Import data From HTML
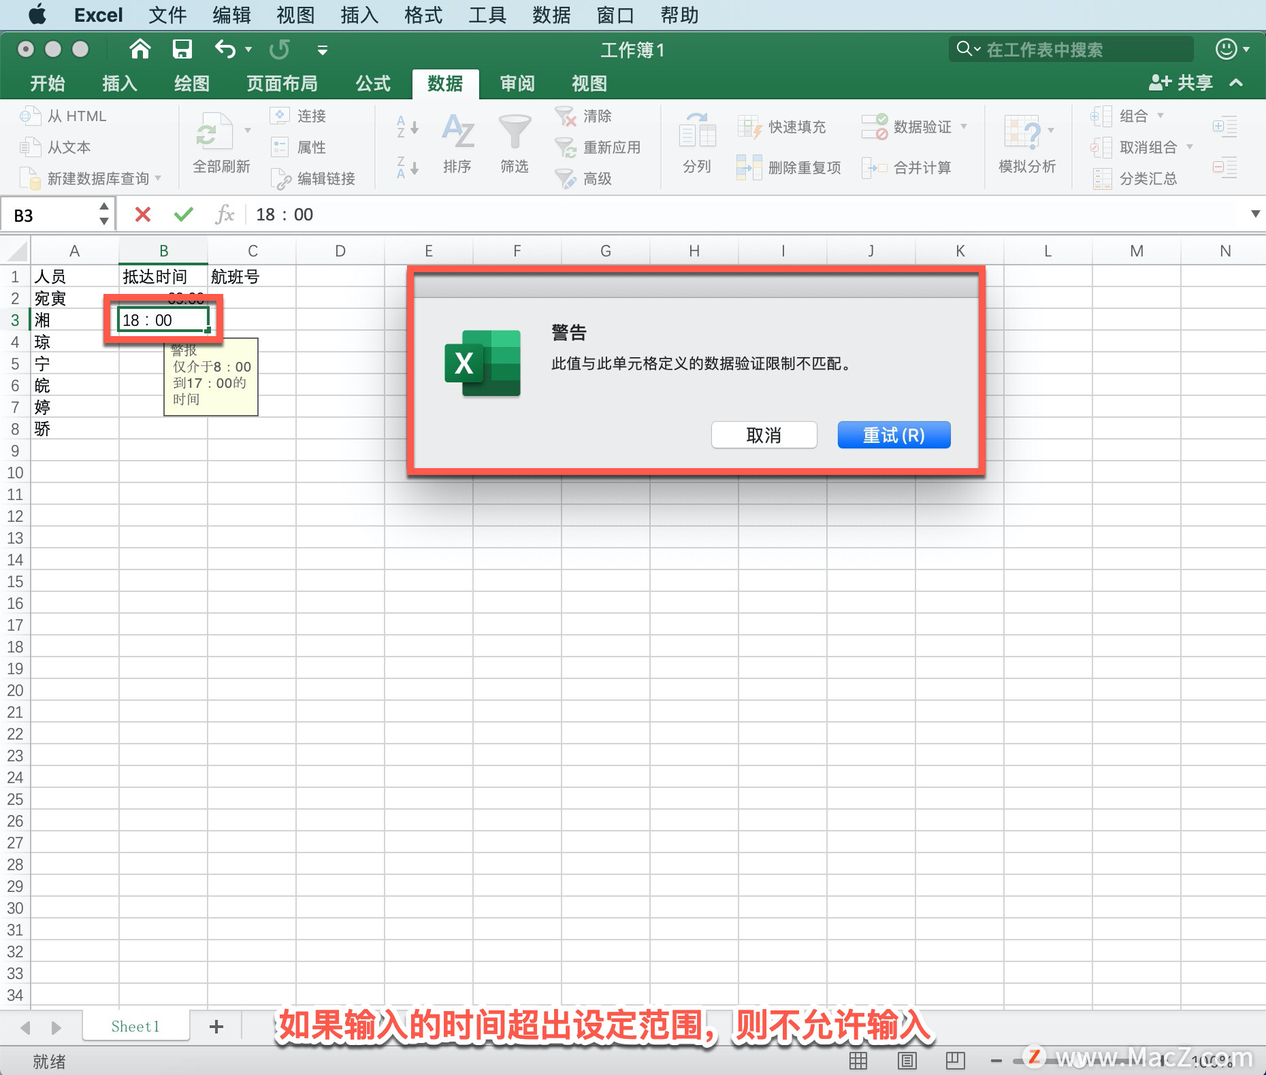 [63, 116]
